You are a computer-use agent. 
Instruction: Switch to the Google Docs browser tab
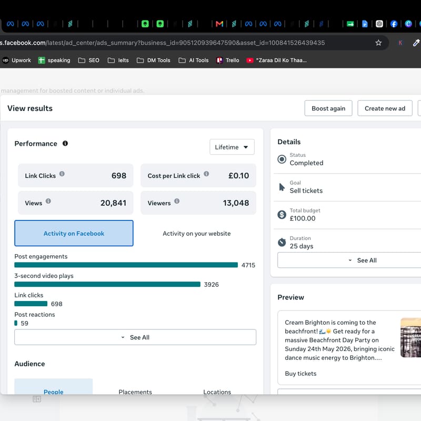(x=365, y=24)
